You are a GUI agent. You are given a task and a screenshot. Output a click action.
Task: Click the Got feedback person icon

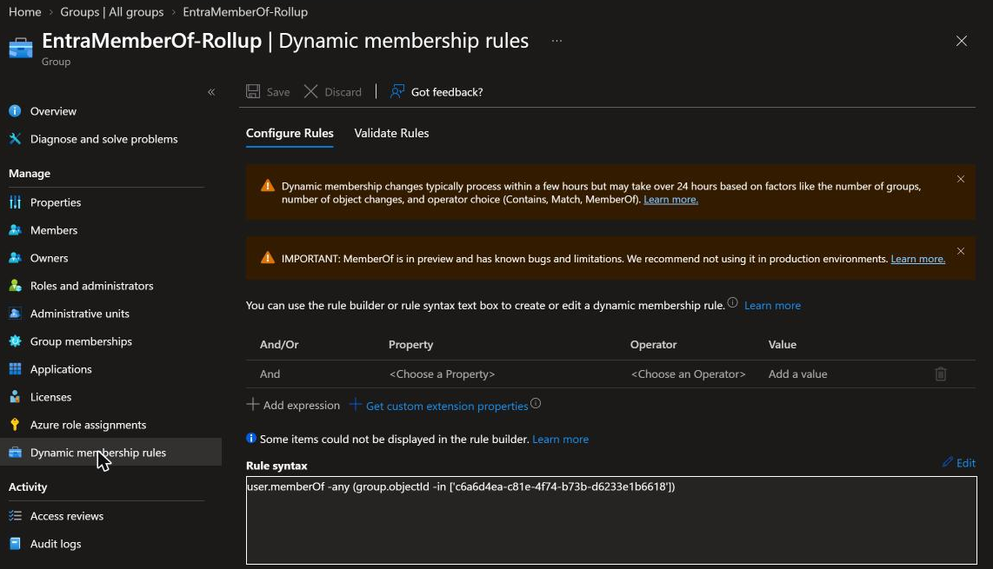(x=397, y=92)
